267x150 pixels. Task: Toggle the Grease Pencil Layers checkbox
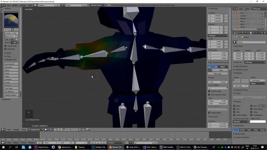pyautogui.click(x=211, y=62)
